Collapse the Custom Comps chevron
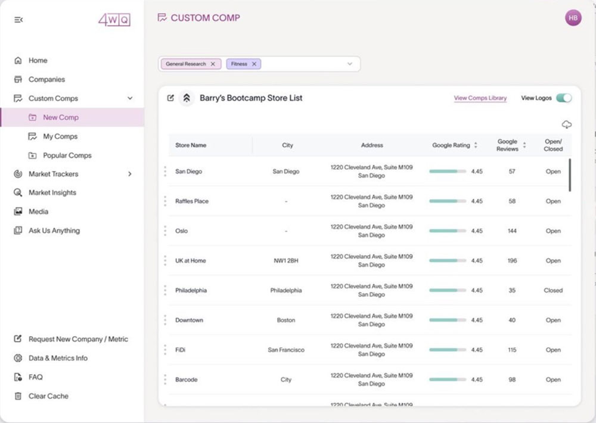The height and width of the screenshot is (423, 596). (x=130, y=98)
